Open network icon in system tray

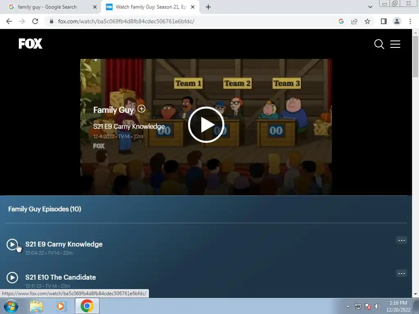(x=358, y=306)
